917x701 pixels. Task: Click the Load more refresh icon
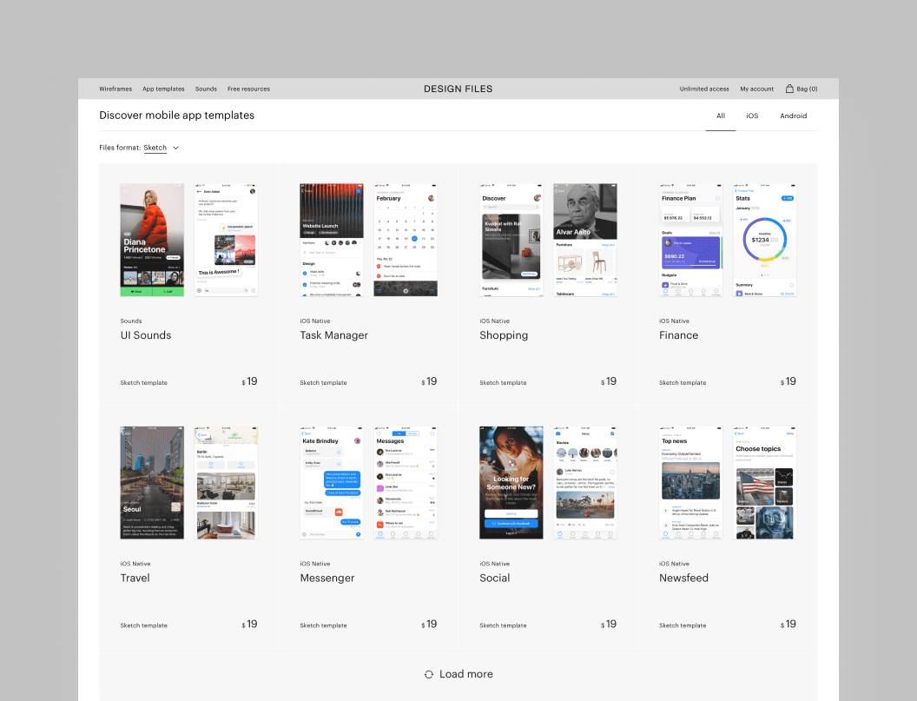pyautogui.click(x=429, y=675)
